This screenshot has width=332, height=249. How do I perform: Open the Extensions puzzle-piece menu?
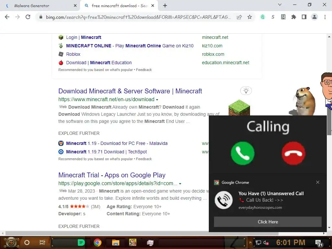pyautogui.click(x=294, y=17)
